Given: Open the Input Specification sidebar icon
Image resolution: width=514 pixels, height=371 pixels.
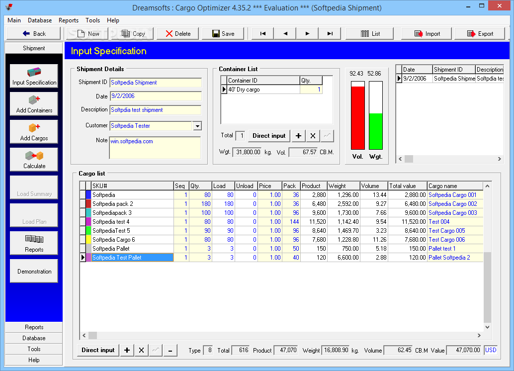Looking at the screenshot, I should click(34, 76).
